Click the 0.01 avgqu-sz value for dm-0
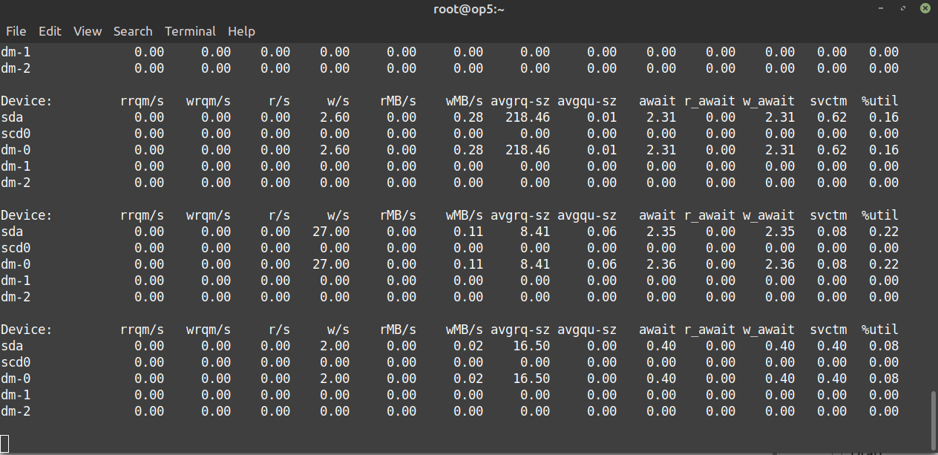The width and height of the screenshot is (938, 455). point(602,150)
